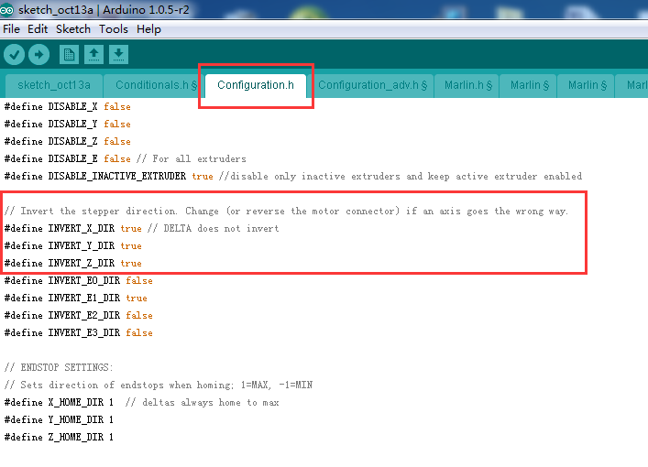Switch to the Configuration_adv.h tab
The width and height of the screenshot is (648, 467).
[x=372, y=85]
